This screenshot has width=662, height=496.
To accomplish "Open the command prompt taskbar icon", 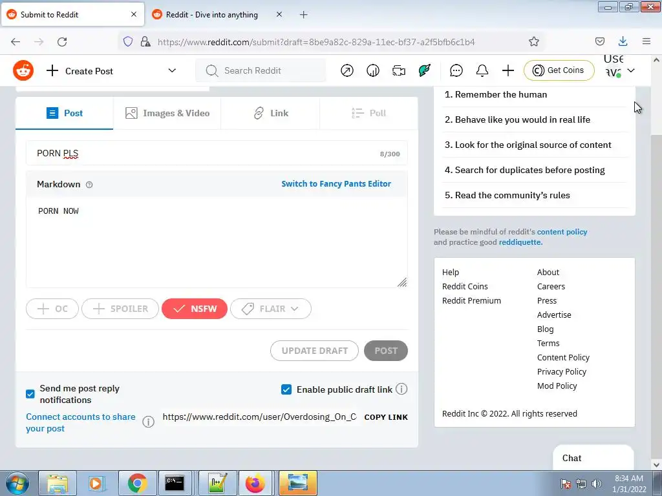I will point(175,483).
